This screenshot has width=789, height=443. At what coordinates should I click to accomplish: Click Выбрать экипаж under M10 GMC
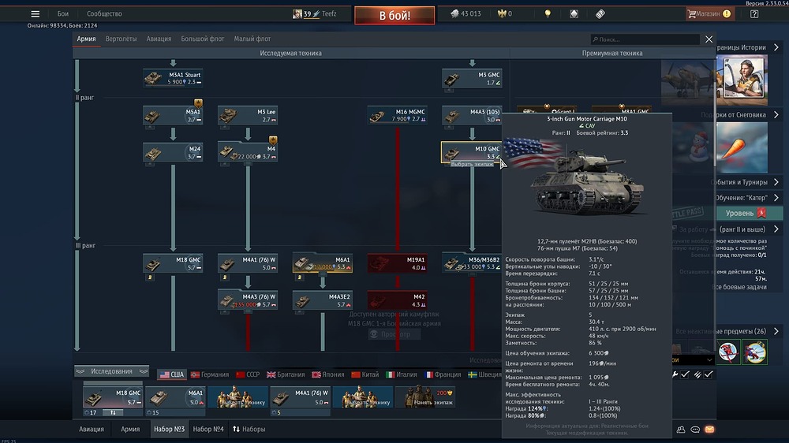(472, 165)
